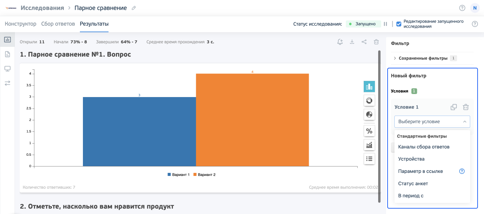Open the statistics view in left sidebar
The width and height of the screenshot is (484, 214).
pyautogui.click(x=7, y=40)
